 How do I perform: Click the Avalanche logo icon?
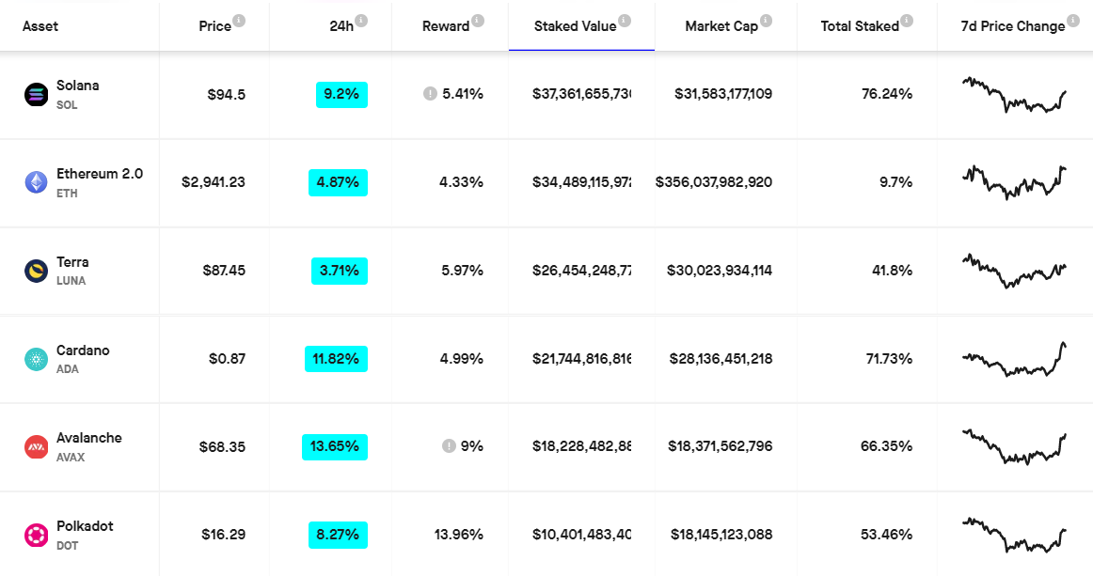pyautogui.click(x=37, y=447)
